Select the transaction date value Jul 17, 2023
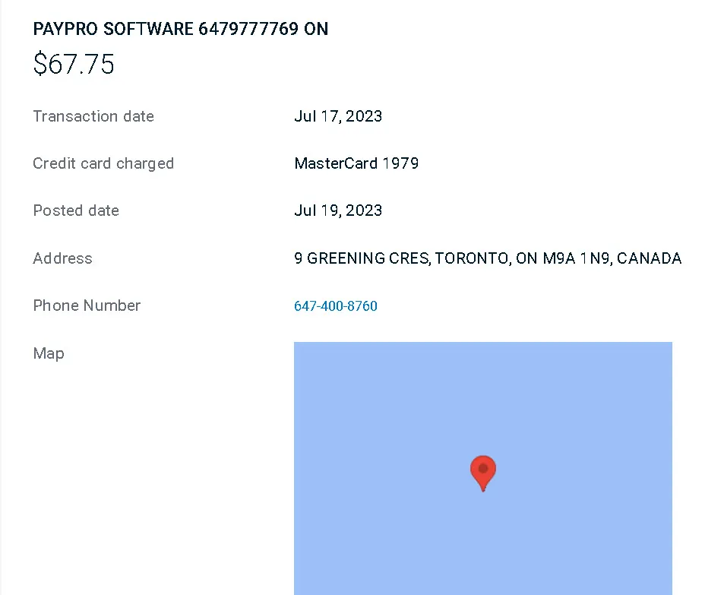The width and height of the screenshot is (705, 595). coord(338,116)
